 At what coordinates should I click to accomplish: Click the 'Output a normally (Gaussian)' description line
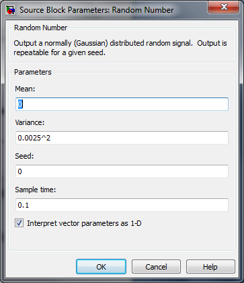click(120, 43)
